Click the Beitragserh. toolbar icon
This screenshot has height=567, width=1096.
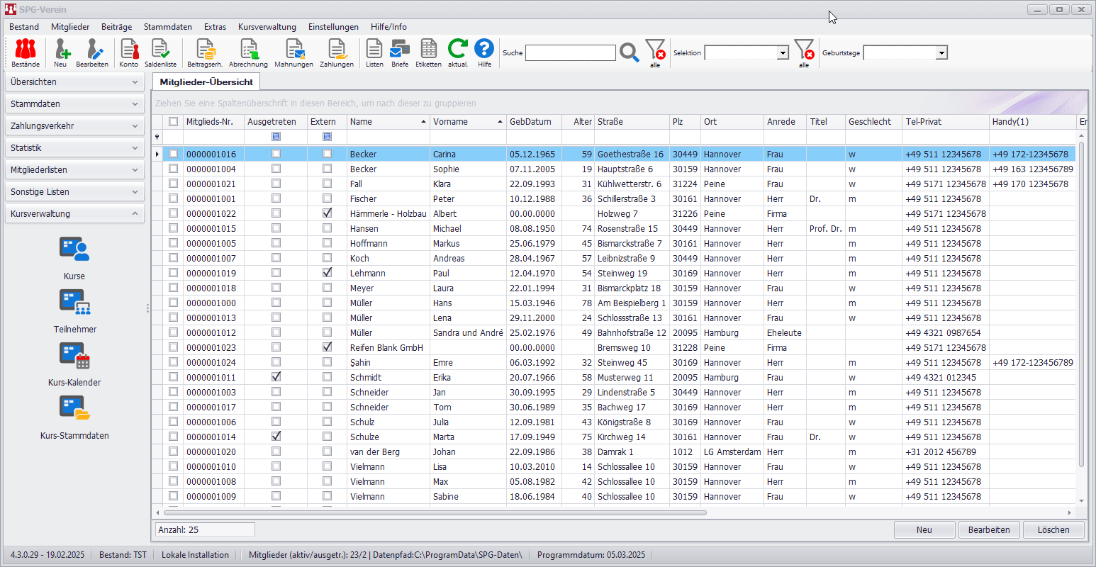pyautogui.click(x=205, y=52)
